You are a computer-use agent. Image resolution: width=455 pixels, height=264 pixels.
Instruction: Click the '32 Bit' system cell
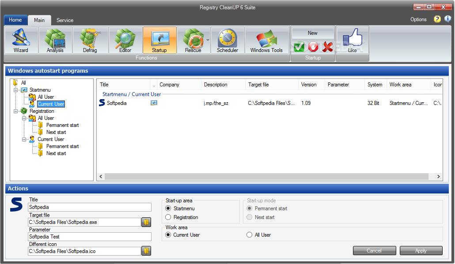click(373, 103)
